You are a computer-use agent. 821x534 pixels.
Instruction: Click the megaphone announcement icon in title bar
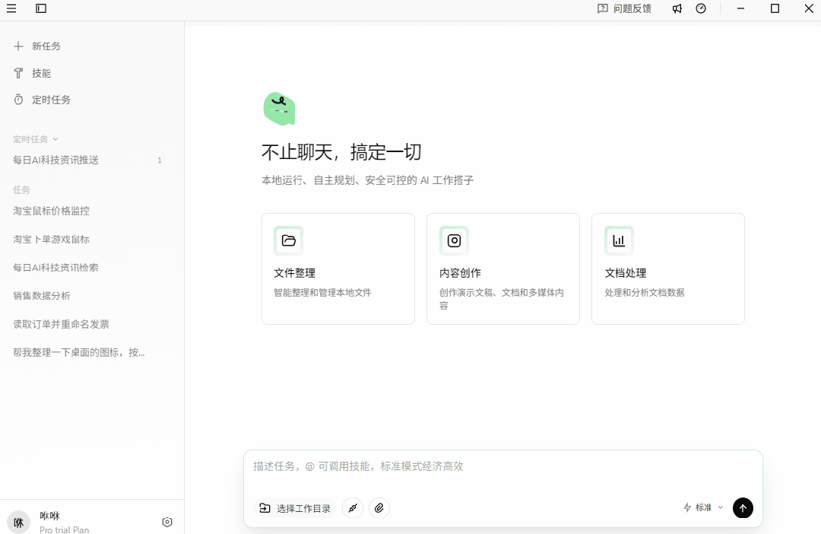coord(677,8)
